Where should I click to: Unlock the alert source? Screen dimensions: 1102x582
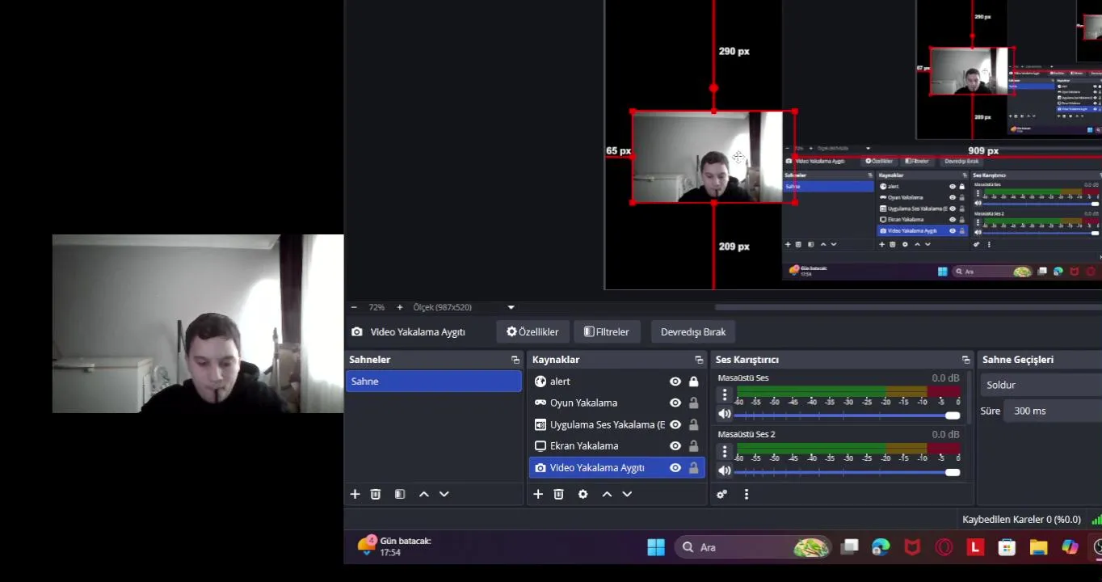693,382
